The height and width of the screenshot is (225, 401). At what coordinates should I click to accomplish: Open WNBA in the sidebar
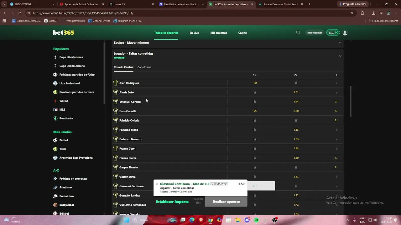click(64, 101)
